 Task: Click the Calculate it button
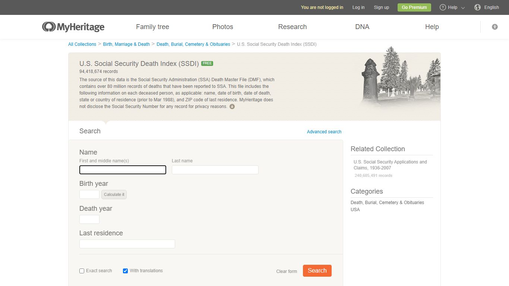(x=114, y=194)
